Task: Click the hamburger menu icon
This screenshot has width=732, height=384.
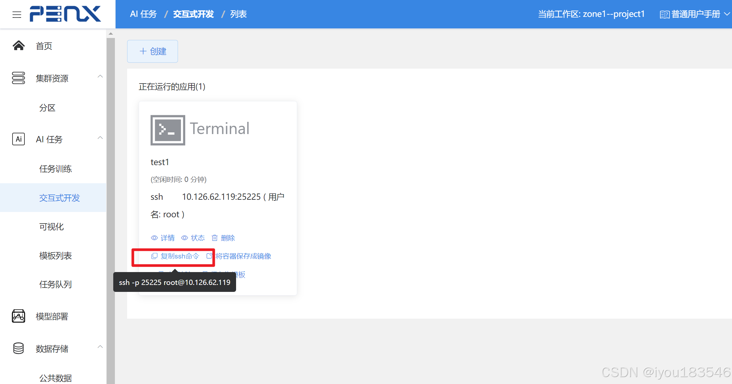Action: coord(17,15)
